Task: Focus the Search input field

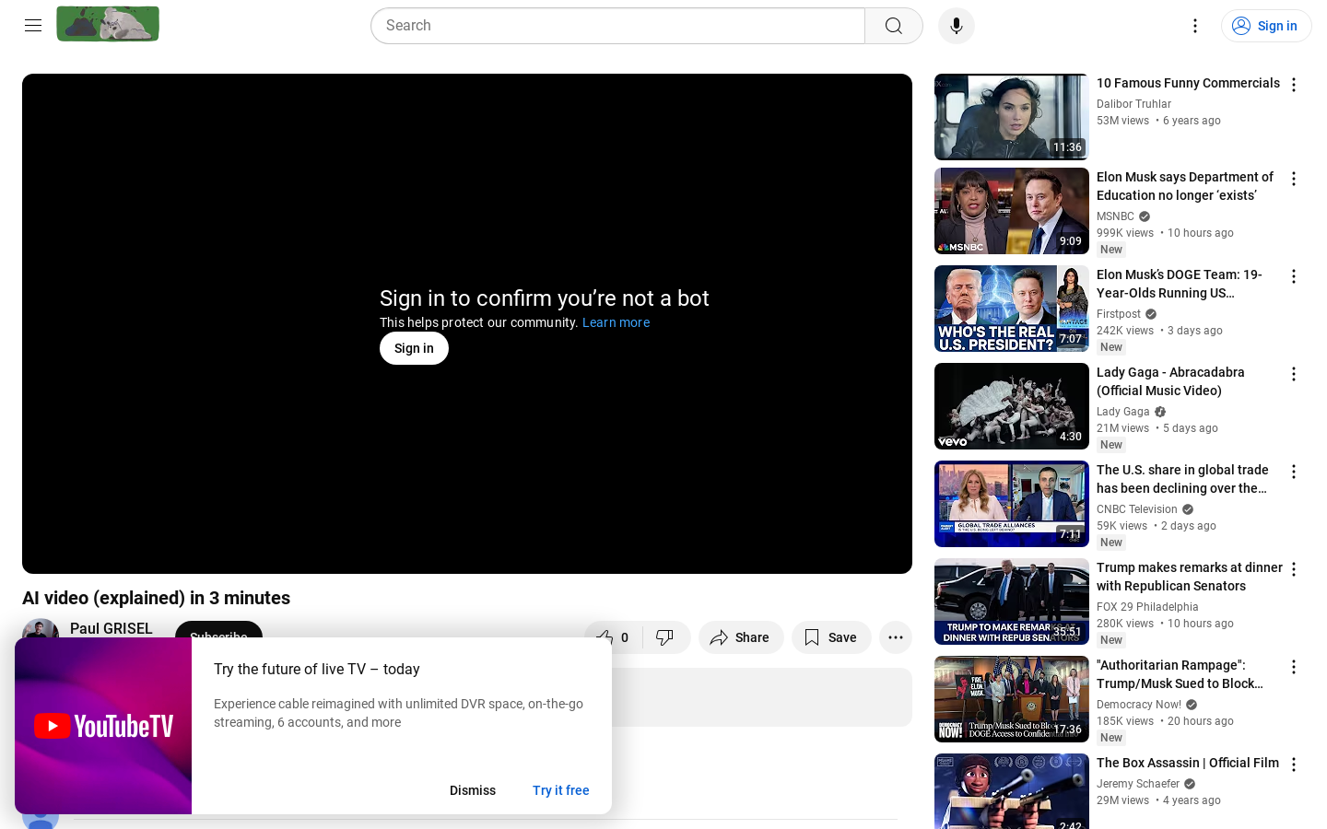Action: click(x=617, y=26)
